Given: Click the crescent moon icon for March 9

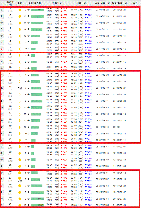Looking at the screenshot, I should pyautogui.click(x=20, y=62).
